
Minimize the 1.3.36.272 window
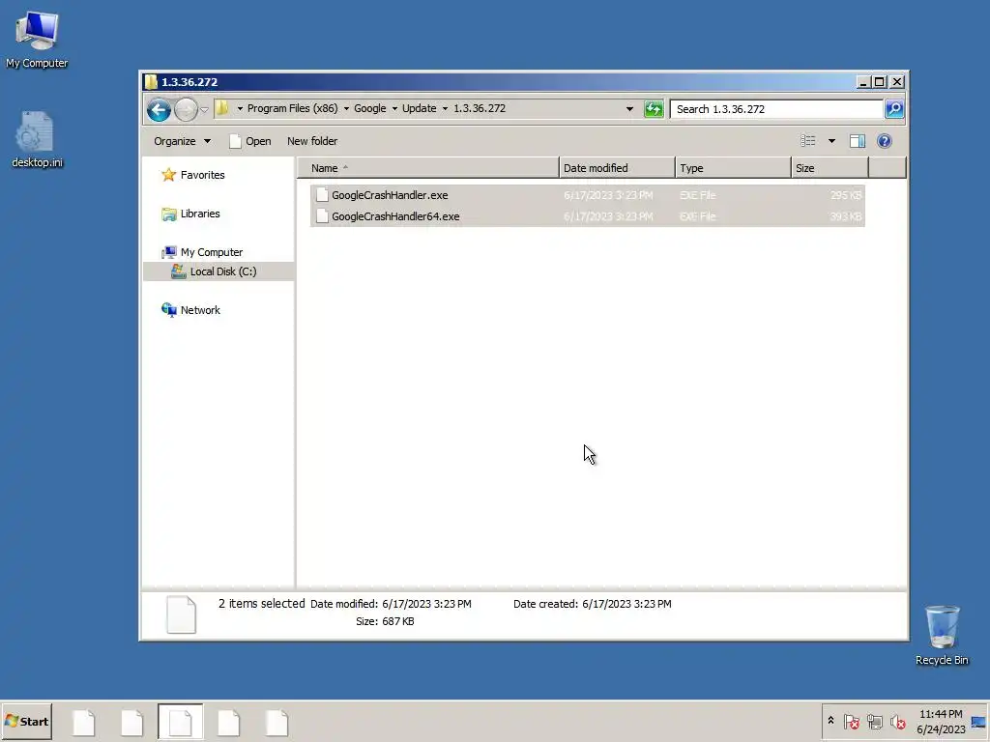(863, 82)
